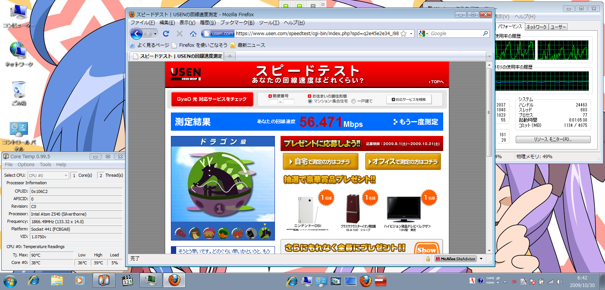Open the ブックマーク(B) menu in Firefox
This screenshot has width=605, height=290.
(x=237, y=23)
